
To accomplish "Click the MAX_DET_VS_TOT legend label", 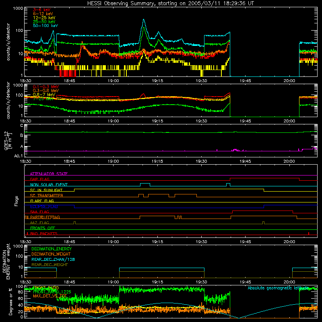I will coord(50,296).
